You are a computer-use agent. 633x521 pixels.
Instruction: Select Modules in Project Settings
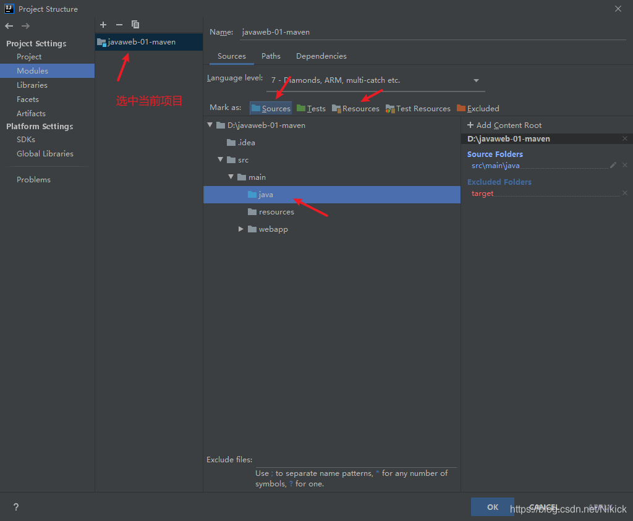point(47,70)
